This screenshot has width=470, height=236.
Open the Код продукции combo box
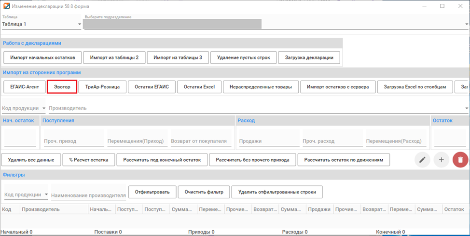[x=44, y=108]
